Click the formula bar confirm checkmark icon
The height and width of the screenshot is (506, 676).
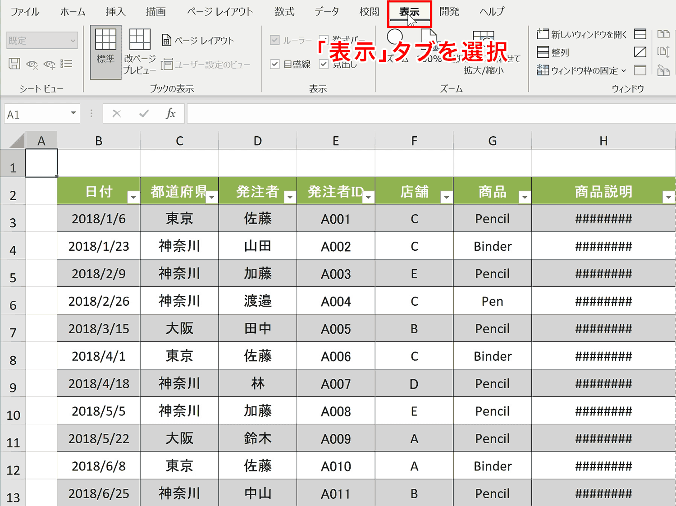(144, 114)
